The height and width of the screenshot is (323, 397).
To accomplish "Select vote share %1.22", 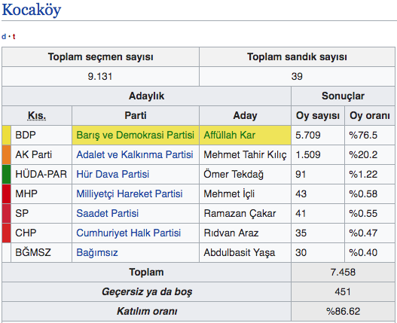I will coord(363,174).
